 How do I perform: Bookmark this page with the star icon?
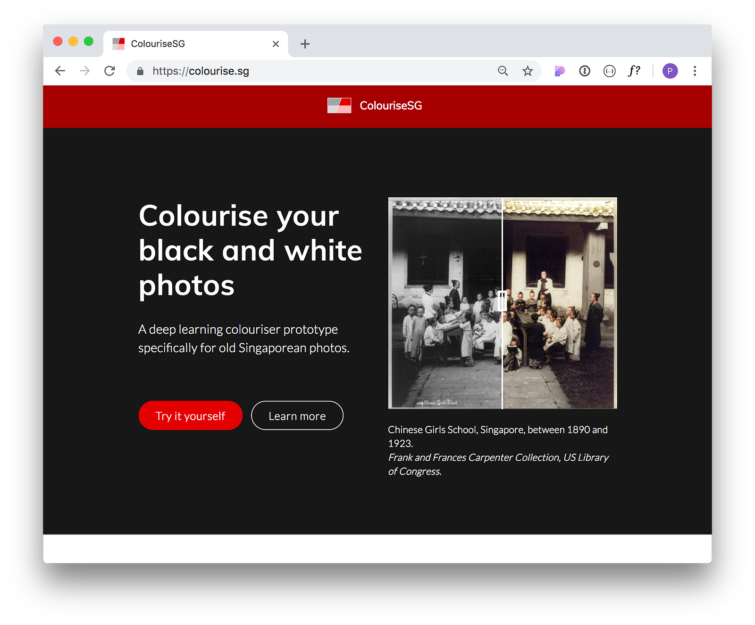coord(528,71)
